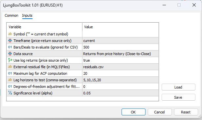Click the fraction icon beside Significance level
This screenshot has width=202, height=120.
click(x=10, y=93)
